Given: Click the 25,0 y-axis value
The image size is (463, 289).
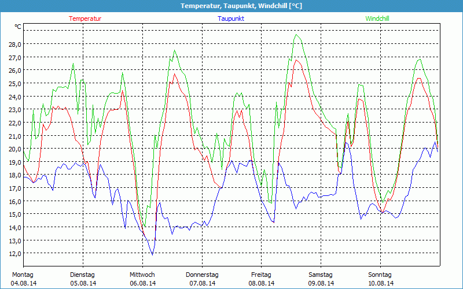Looking at the screenshot, I should [x=15, y=84].
